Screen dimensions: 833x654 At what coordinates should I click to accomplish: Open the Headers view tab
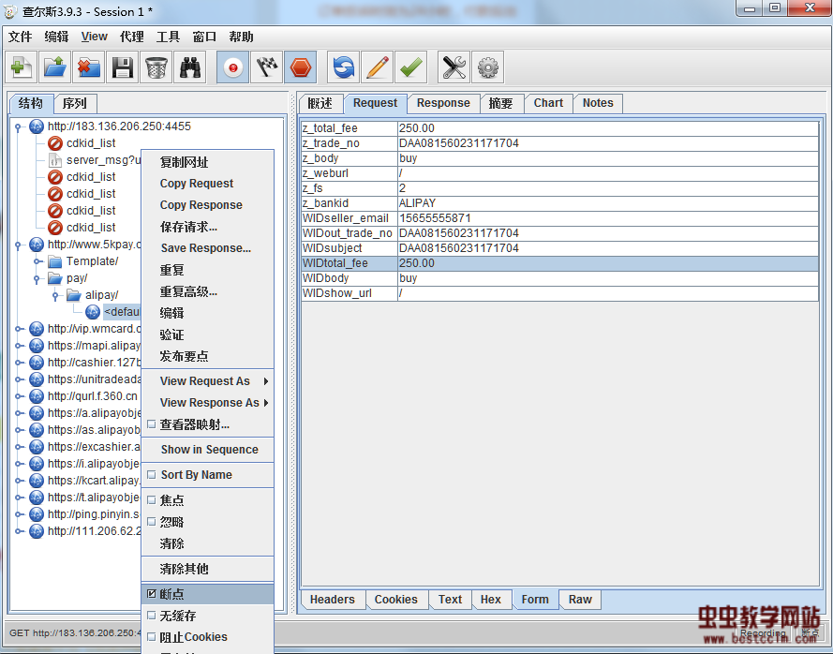[333, 600]
